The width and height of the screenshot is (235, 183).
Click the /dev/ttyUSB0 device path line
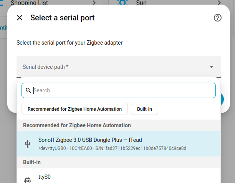[112, 148]
